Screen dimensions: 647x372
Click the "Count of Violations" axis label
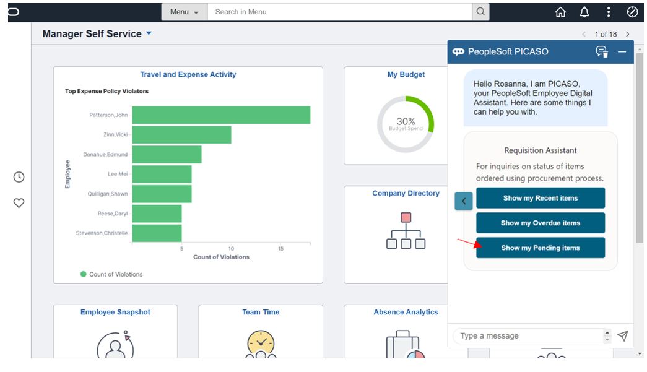coord(221,257)
